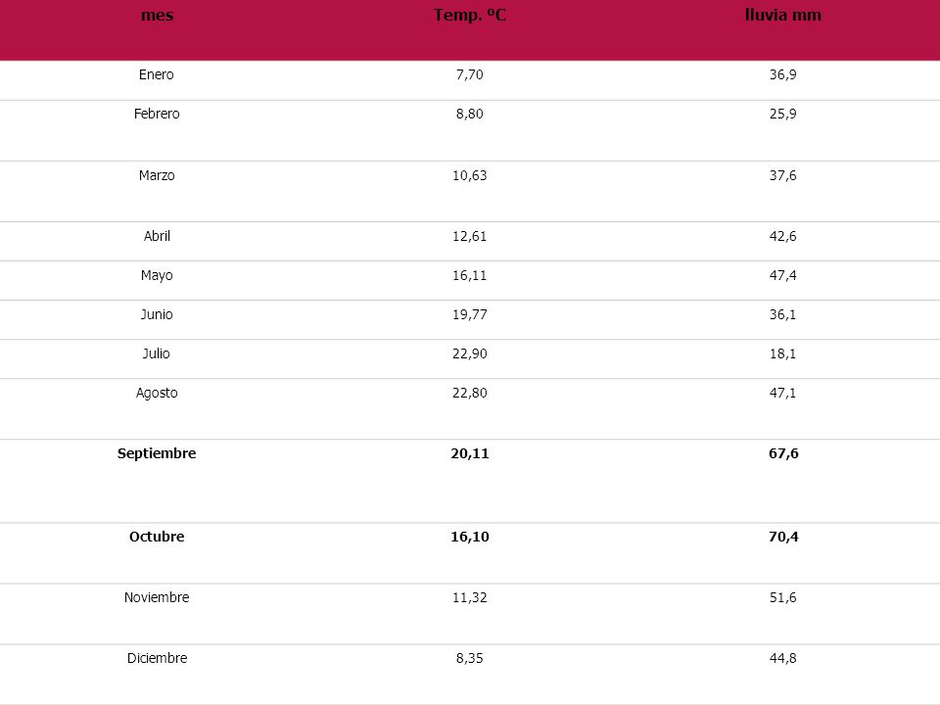Click Enero rainfall value 36,9

(783, 75)
